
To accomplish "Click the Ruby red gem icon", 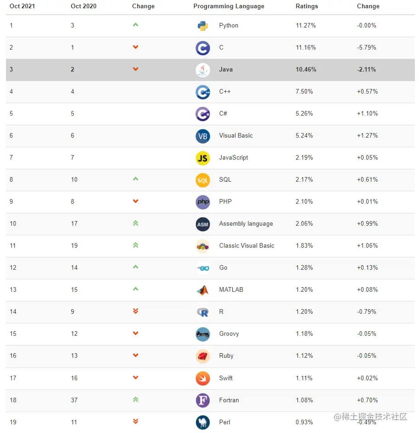I will 203,356.
